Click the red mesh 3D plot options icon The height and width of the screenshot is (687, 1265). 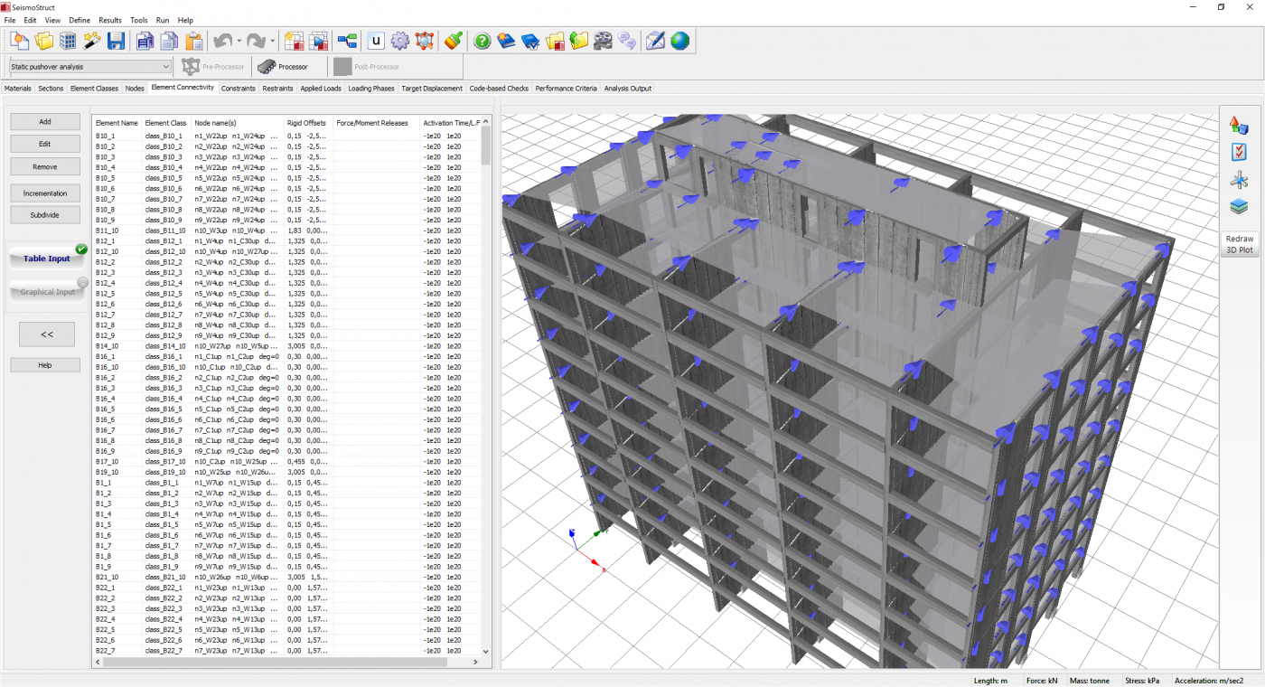425,41
